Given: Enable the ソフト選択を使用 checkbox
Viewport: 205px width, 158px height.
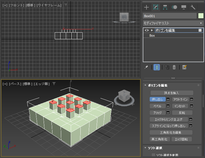Looking at the screenshot, I should coord(153,155).
